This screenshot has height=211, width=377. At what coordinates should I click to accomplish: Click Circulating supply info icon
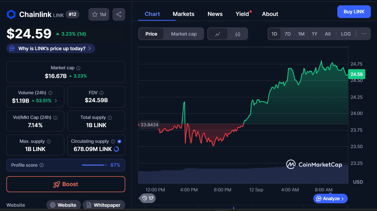tap(113, 141)
